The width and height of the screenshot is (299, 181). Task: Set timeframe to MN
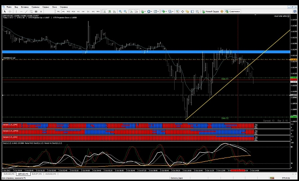pos(98,11)
